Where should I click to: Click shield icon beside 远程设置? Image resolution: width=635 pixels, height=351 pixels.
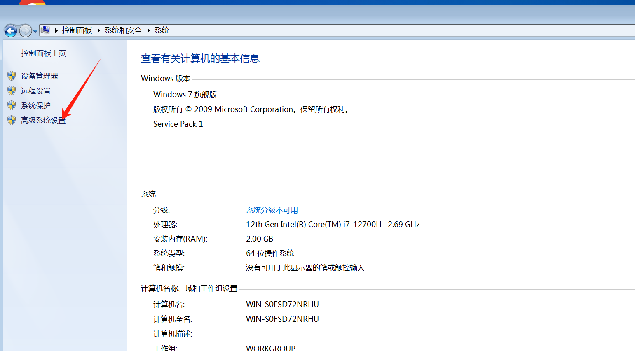click(x=12, y=91)
